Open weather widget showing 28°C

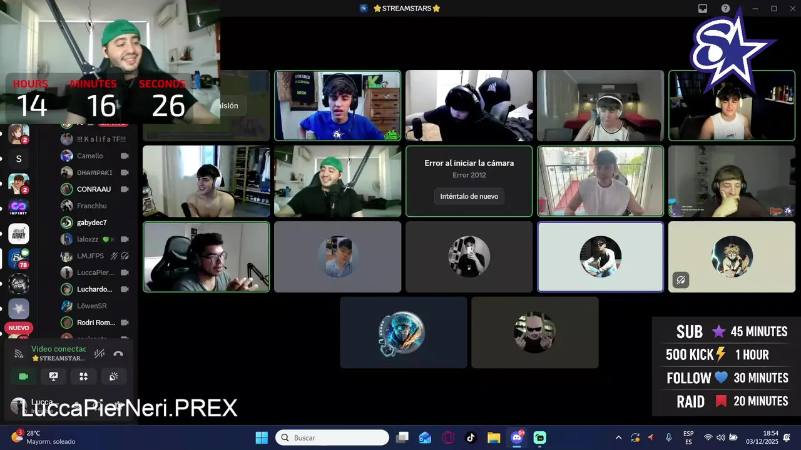coord(43,437)
